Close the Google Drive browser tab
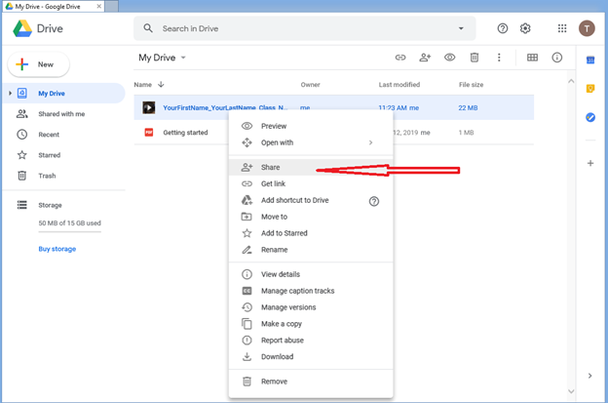This screenshot has height=403, width=608. pyautogui.click(x=98, y=6)
